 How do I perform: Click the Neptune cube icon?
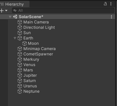click(x=20, y=91)
